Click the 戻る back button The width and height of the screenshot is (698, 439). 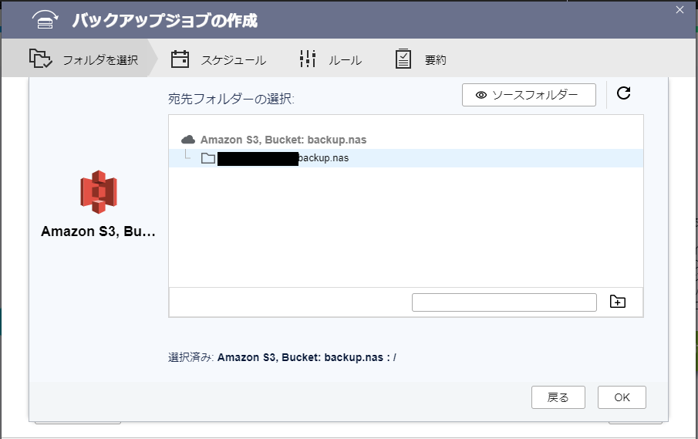click(558, 397)
